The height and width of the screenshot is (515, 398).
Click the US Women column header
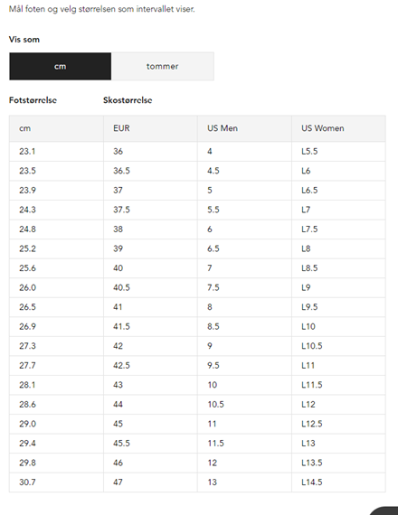click(x=338, y=128)
